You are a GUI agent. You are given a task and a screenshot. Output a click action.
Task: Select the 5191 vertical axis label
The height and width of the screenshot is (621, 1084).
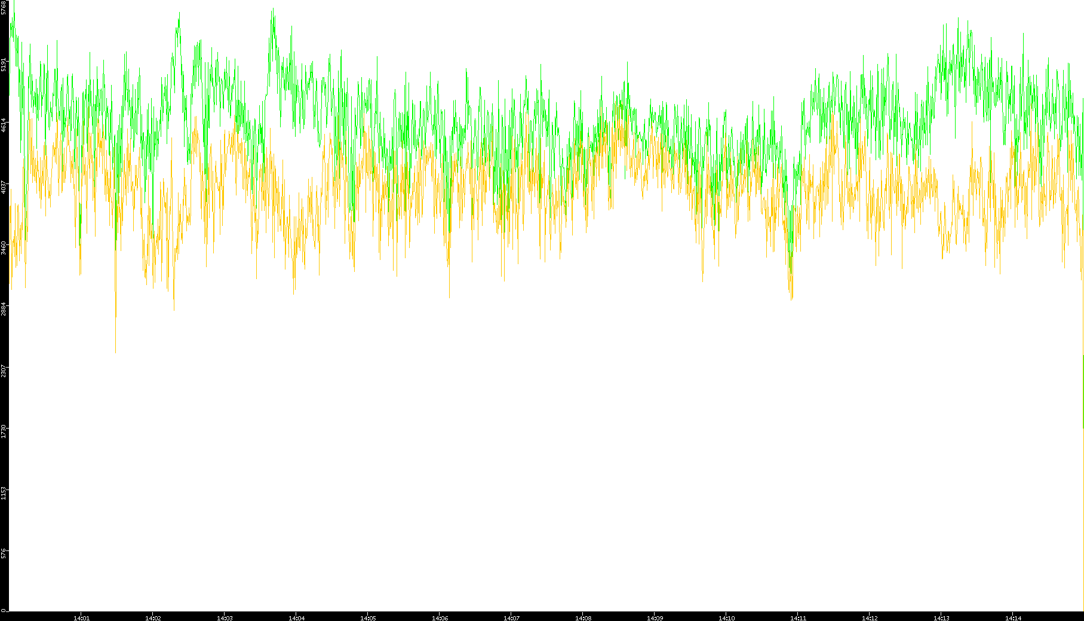pos(4,65)
